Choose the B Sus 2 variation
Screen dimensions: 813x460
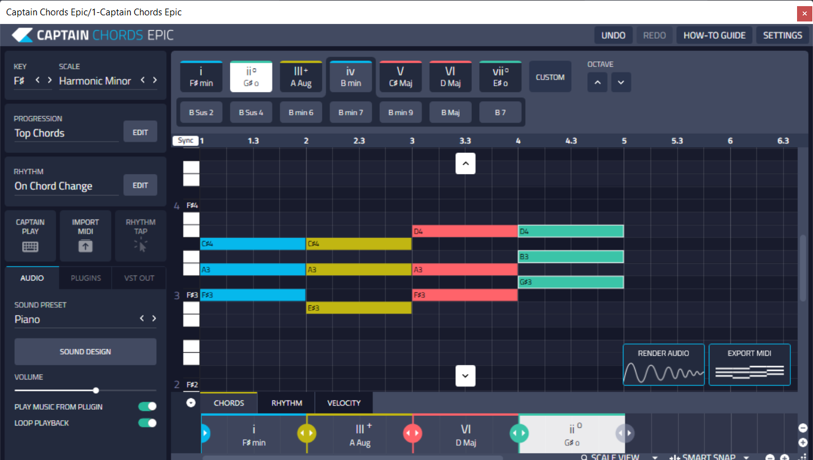[x=201, y=112]
